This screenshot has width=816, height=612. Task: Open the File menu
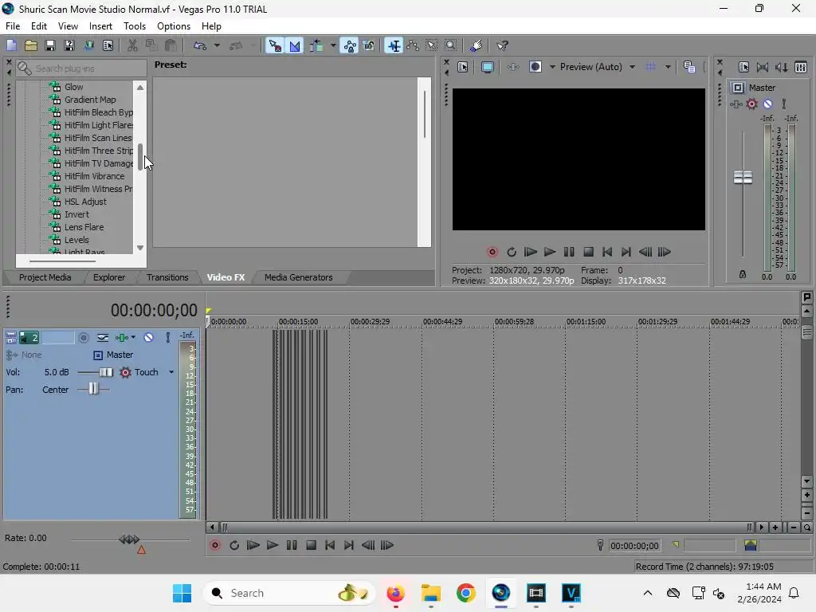click(x=13, y=26)
